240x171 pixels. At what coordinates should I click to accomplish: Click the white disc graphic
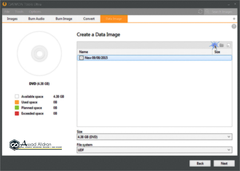coord(39,54)
